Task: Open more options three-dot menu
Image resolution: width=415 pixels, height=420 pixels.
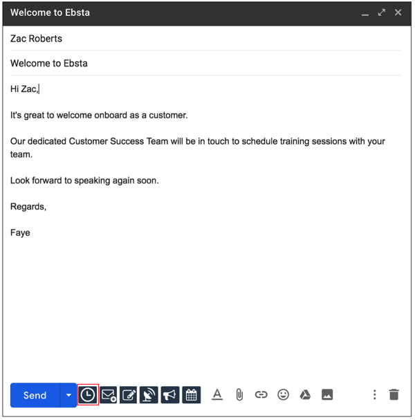Action: point(374,394)
